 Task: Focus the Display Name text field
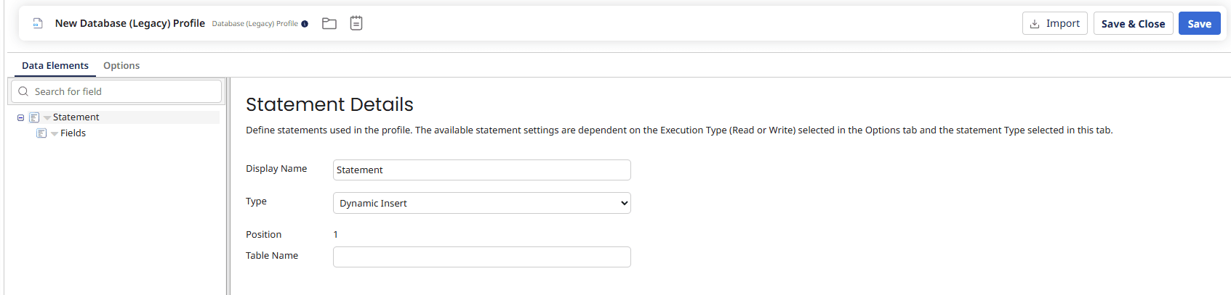tap(481, 170)
